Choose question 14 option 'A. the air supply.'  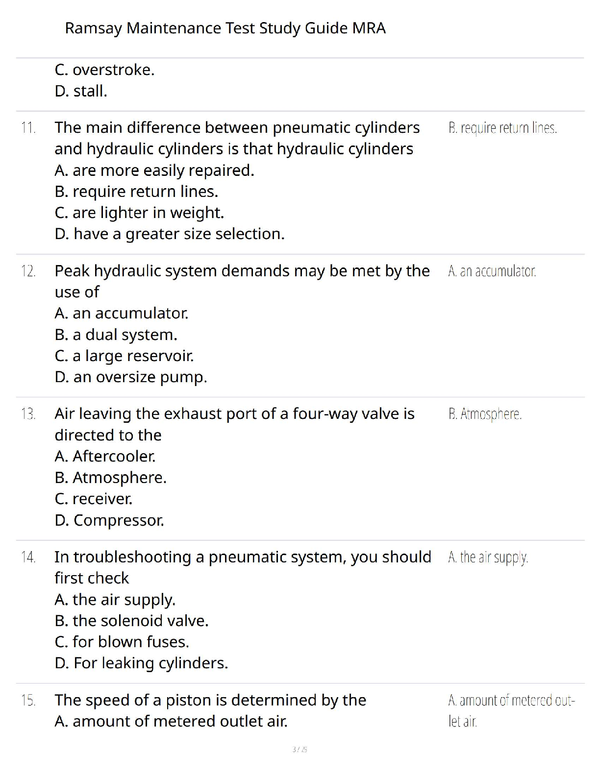click(x=115, y=600)
